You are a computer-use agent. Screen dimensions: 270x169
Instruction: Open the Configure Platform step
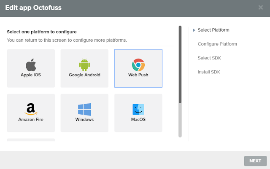[x=217, y=44]
